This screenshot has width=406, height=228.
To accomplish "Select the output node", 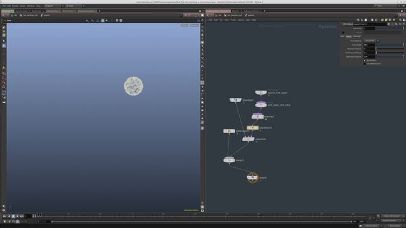I will tap(252, 177).
